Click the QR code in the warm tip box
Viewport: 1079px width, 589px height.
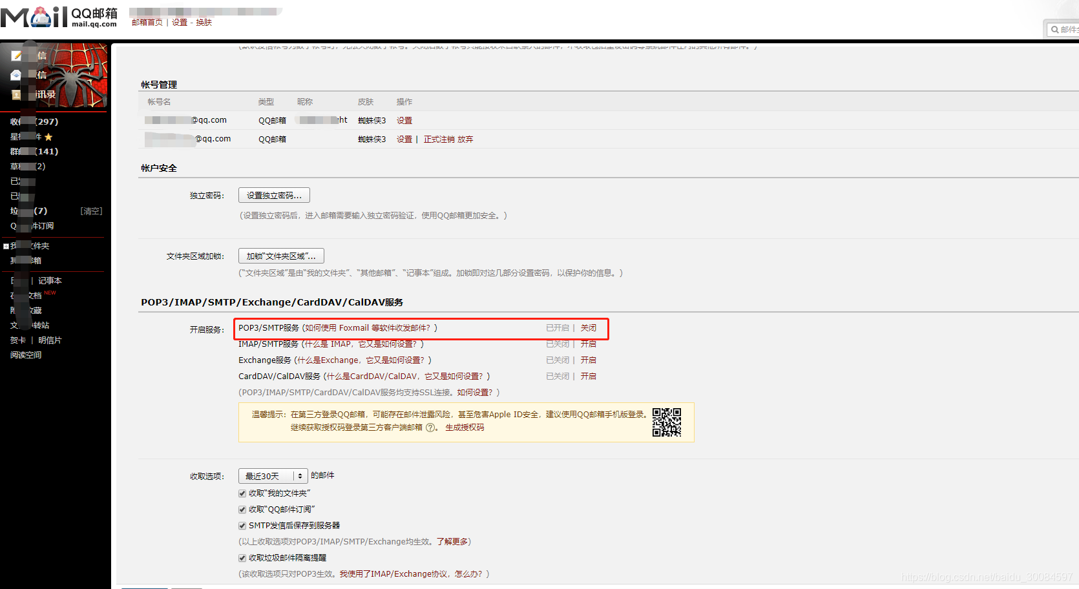668,421
